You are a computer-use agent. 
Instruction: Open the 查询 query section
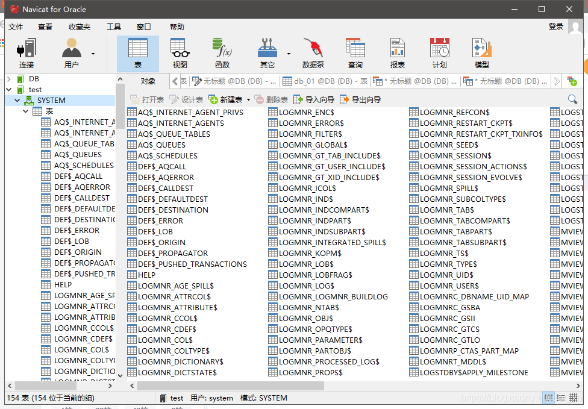(x=355, y=54)
